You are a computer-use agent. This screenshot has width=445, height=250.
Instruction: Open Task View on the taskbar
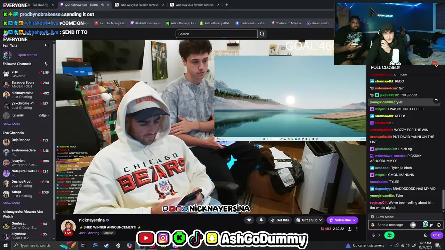[83, 245]
